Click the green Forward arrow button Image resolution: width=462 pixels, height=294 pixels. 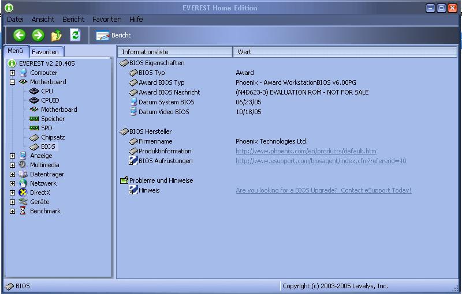pyautogui.click(x=38, y=35)
